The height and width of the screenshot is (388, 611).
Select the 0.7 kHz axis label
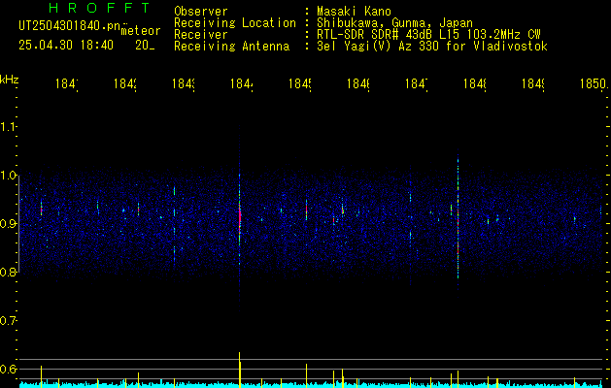point(9,321)
